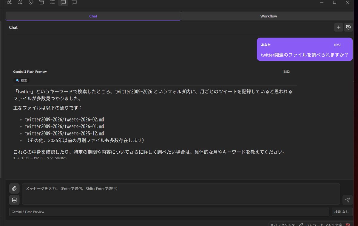Open the outgoing links icon
Viewport: 358px width, 226px height.
[x=20, y=2]
